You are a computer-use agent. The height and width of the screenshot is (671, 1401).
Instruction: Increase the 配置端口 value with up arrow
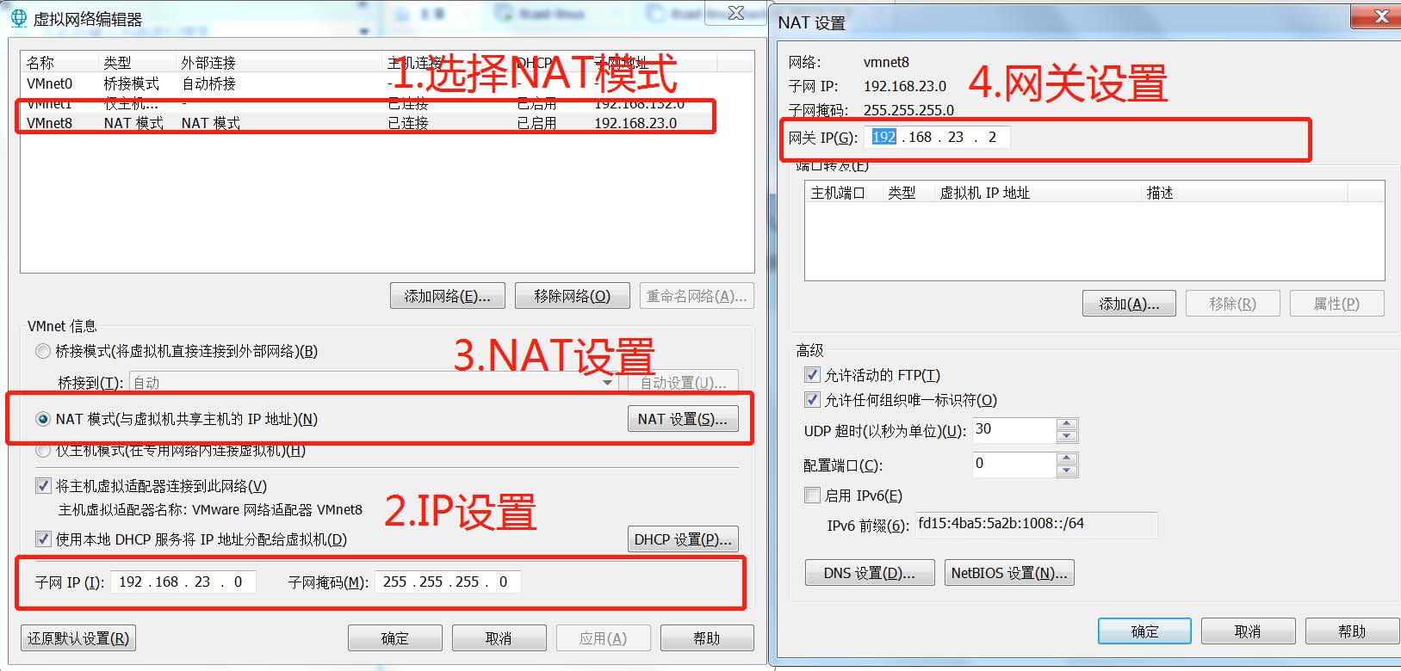click(x=1067, y=459)
